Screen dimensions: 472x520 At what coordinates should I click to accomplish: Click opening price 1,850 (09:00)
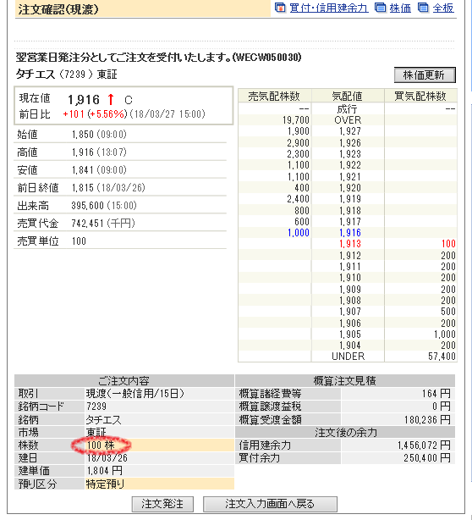(99, 135)
